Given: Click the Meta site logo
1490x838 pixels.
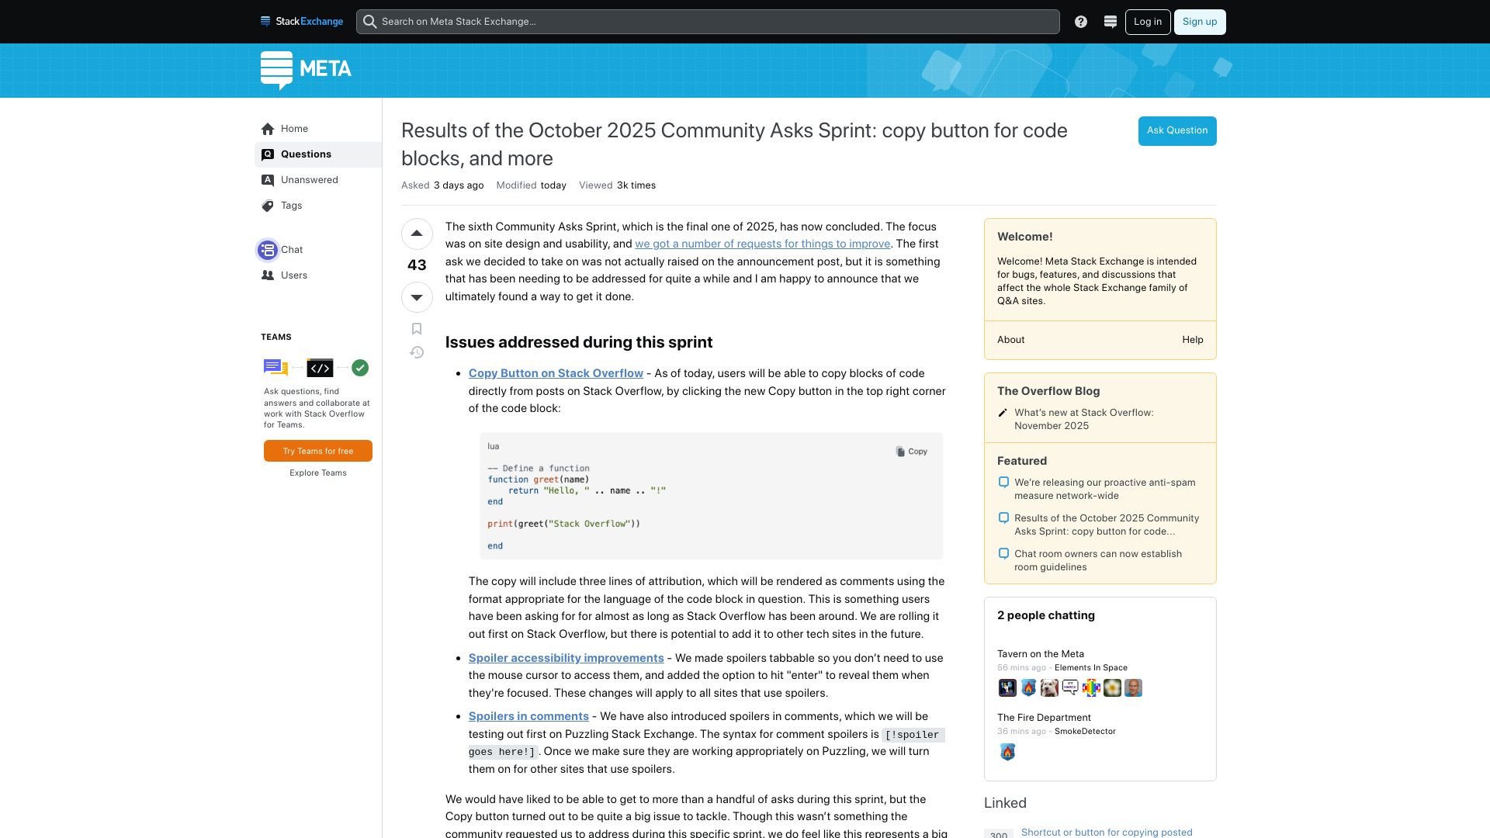Looking at the screenshot, I should [x=306, y=71].
